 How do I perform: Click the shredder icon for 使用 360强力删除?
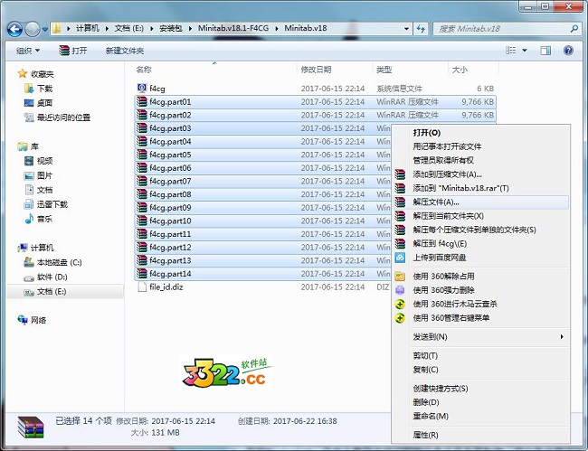coord(400,290)
